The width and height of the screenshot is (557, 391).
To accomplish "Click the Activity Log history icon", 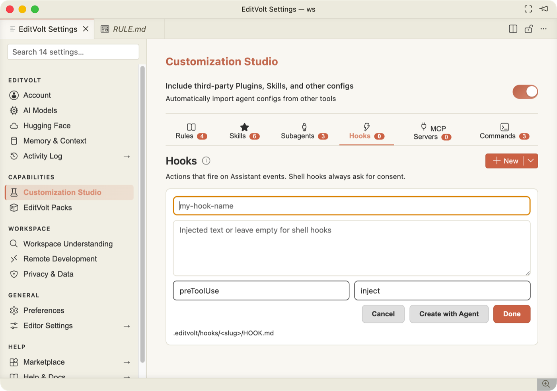I will 14,156.
